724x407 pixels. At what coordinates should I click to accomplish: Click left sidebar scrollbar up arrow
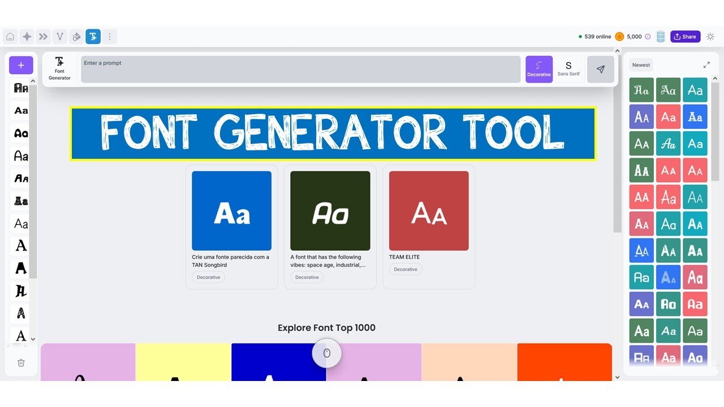click(33, 81)
